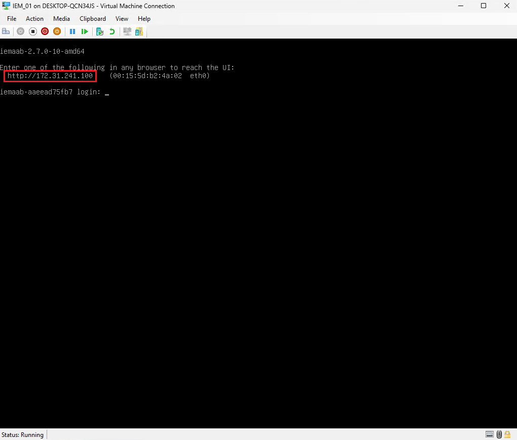Shut down the guest operating system

[x=45, y=31]
